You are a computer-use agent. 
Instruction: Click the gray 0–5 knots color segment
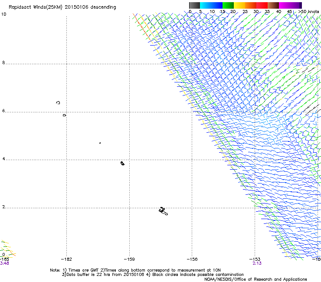194,5
